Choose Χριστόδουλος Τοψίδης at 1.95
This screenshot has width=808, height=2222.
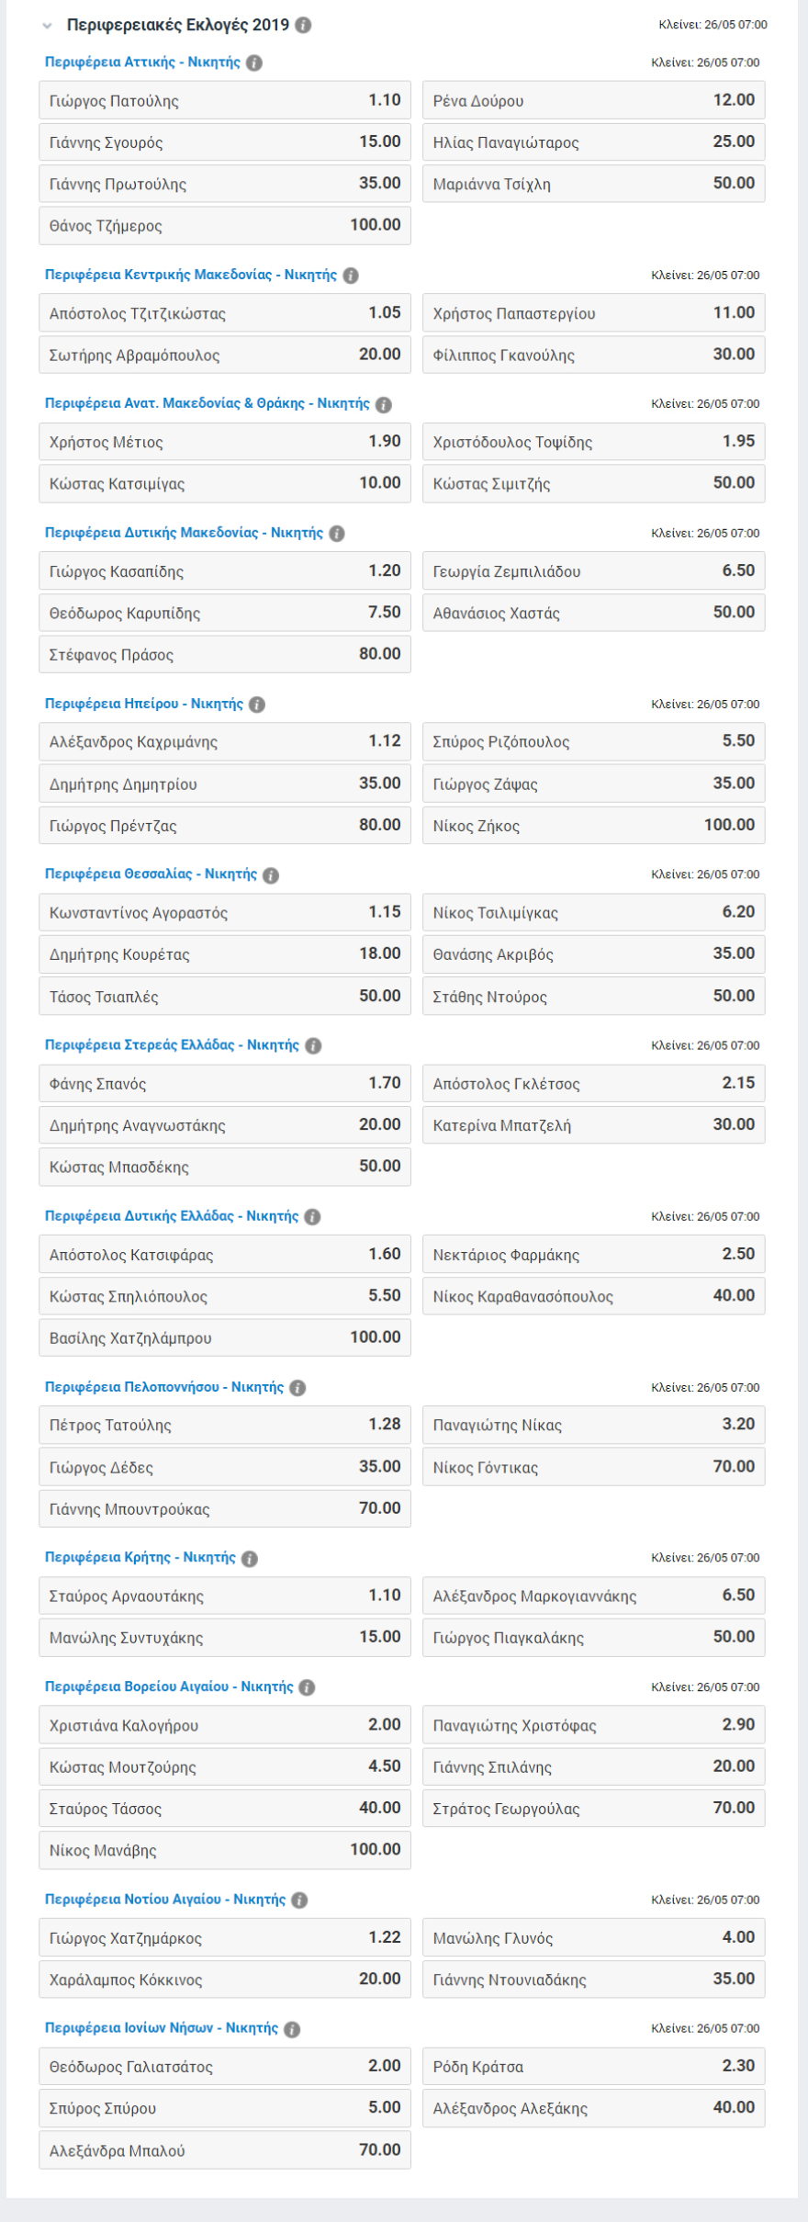pos(593,442)
